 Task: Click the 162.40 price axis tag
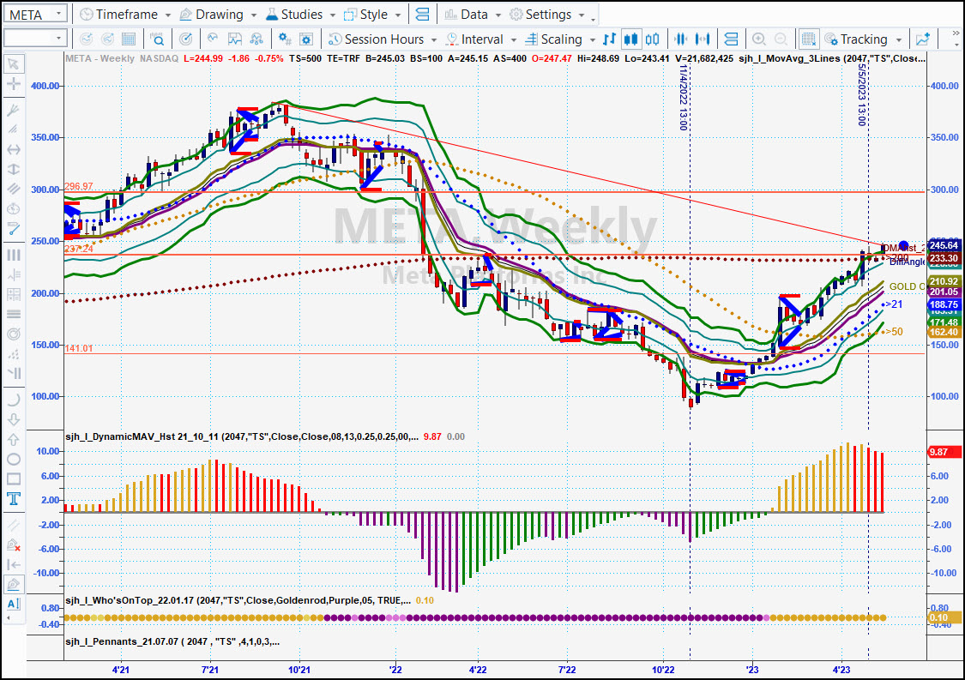click(x=944, y=333)
